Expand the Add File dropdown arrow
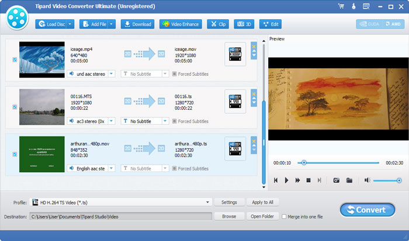The height and width of the screenshot is (241, 409). click(112, 25)
